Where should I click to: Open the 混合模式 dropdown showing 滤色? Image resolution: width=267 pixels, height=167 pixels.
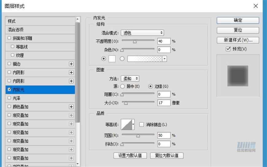[142, 33]
